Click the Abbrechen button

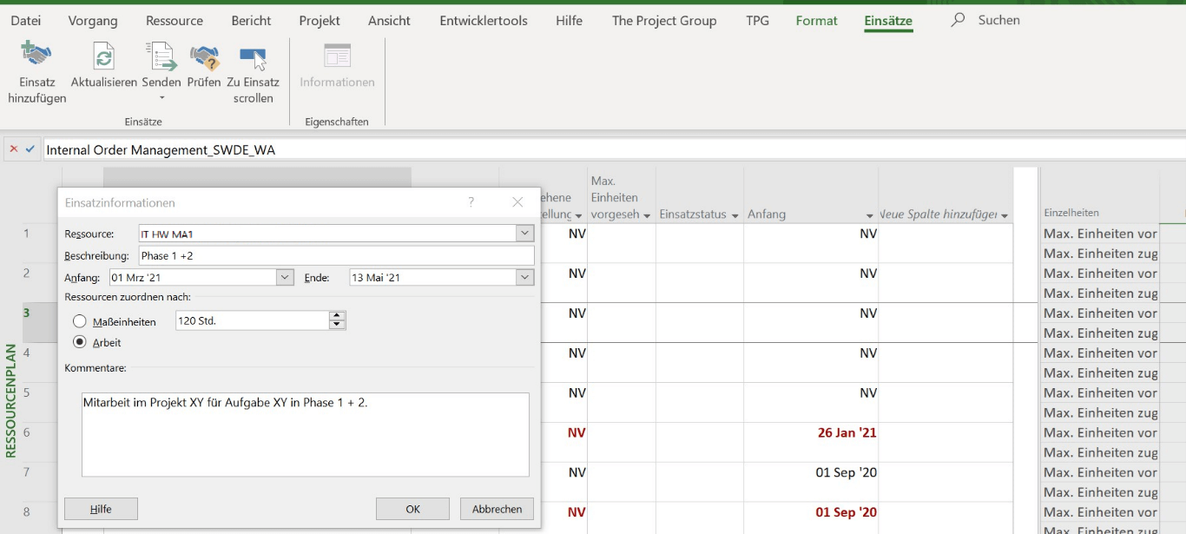click(497, 509)
